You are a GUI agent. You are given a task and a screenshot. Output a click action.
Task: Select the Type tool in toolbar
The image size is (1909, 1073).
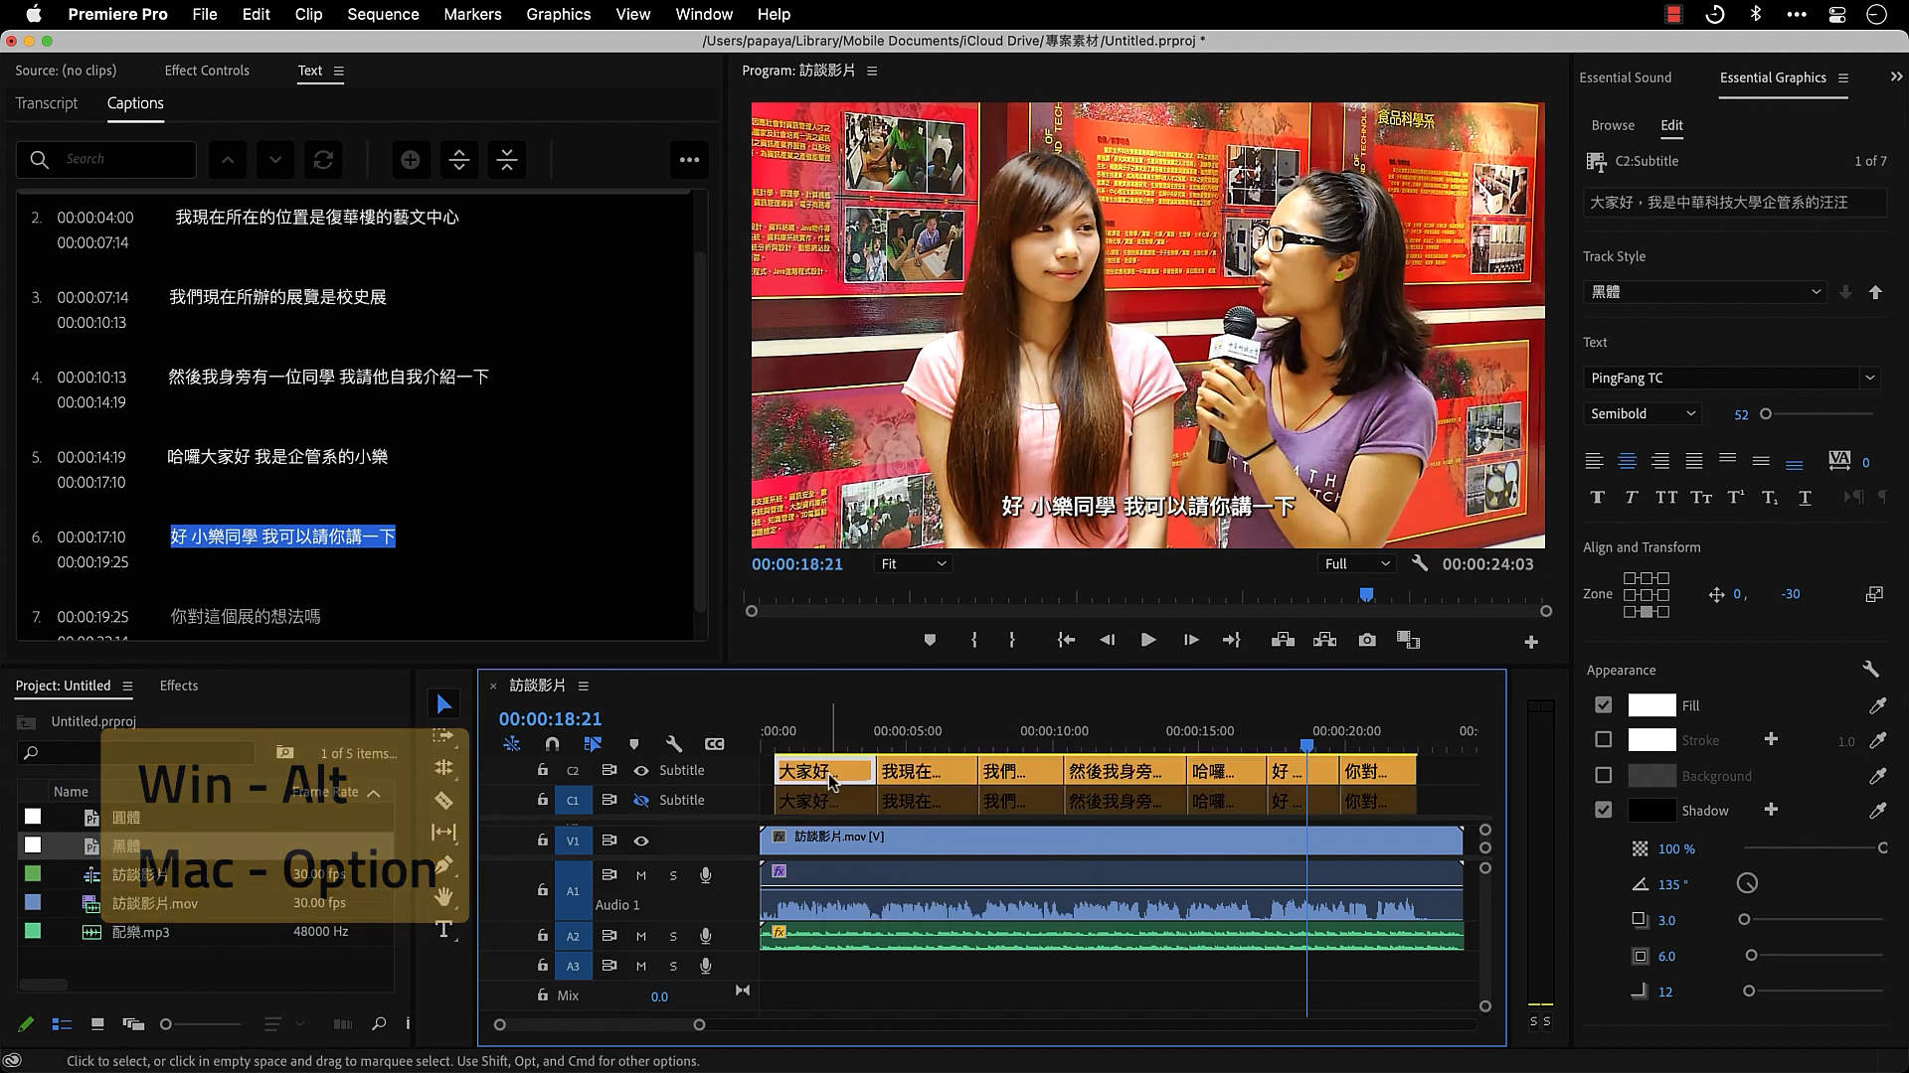point(443,930)
